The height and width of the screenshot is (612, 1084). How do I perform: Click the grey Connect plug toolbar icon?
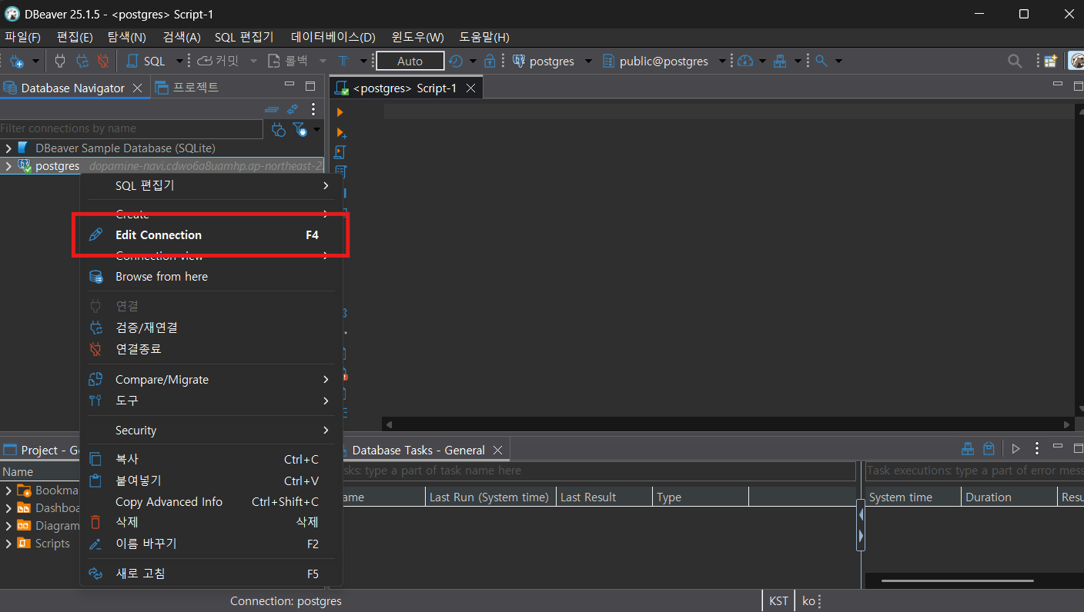(x=60, y=61)
